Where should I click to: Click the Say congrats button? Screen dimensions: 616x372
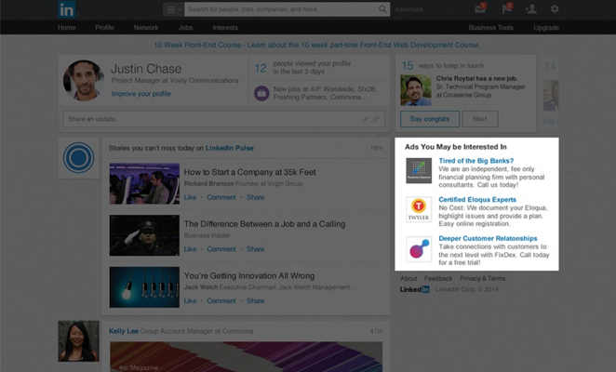pos(430,119)
